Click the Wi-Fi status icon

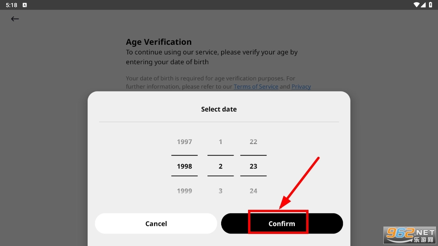417,5
